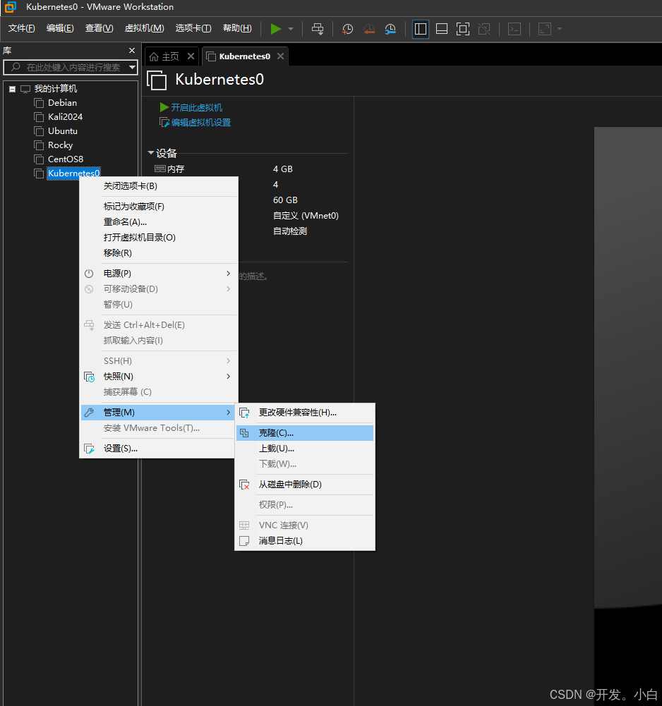Click the green power on toolbar button
The image size is (662, 706).
pyautogui.click(x=275, y=29)
